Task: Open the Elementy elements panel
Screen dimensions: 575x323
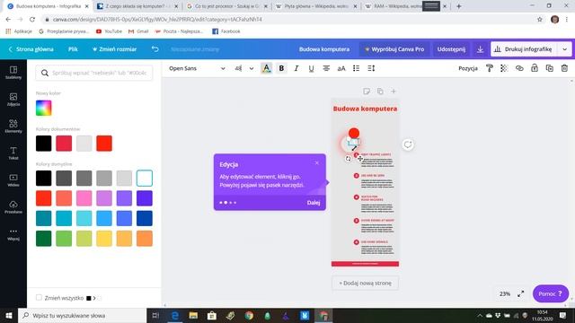Action: (13, 126)
